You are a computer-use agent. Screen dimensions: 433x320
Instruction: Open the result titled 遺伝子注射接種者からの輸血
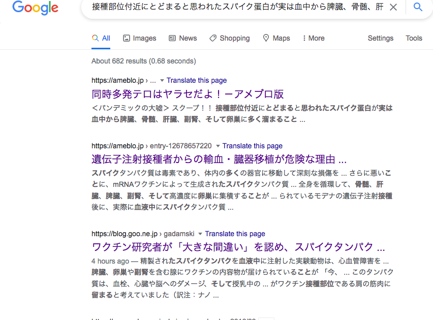click(219, 159)
